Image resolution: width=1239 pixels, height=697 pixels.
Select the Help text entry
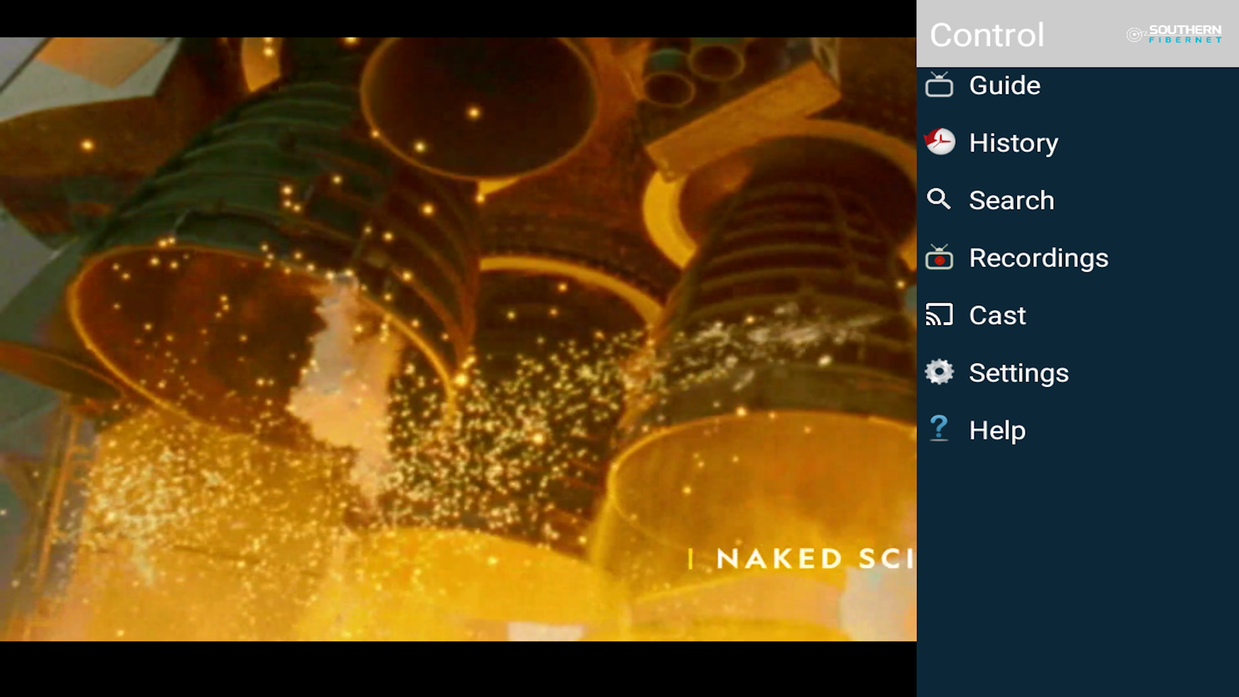997,430
